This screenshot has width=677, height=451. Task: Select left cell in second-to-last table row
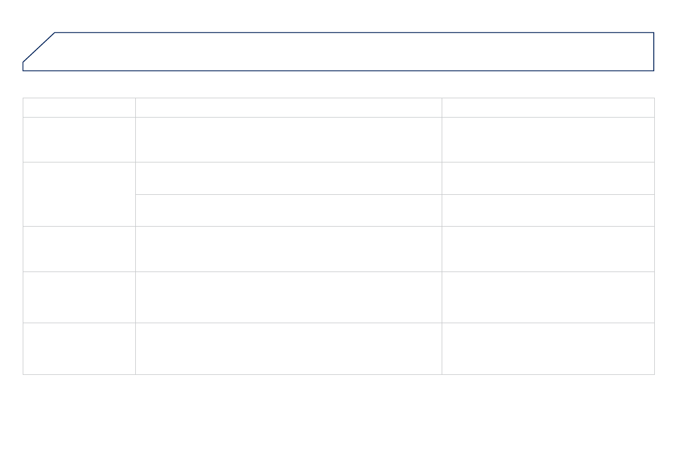click(x=79, y=298)
